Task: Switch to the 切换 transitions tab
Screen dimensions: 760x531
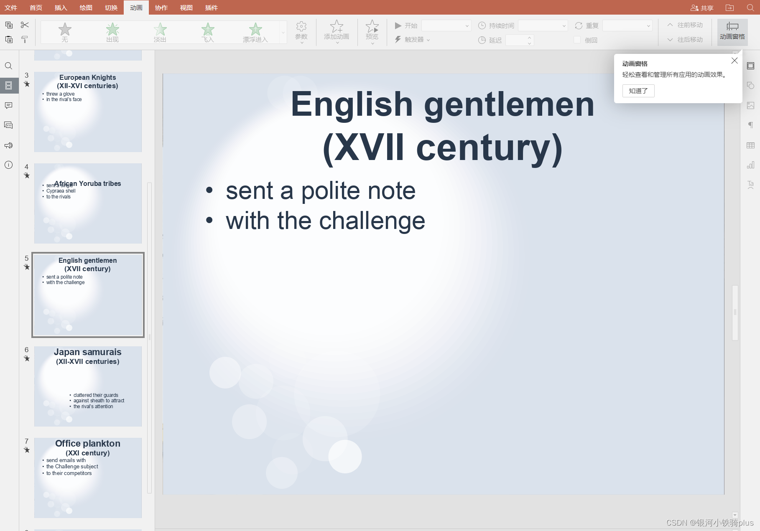Action: pos(111,8)
